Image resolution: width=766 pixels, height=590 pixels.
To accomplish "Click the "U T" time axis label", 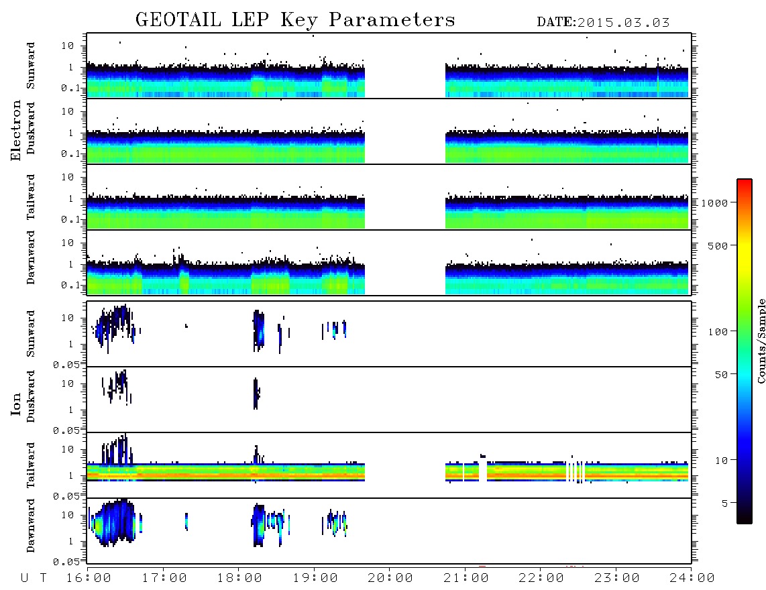I will click(34, 579).
